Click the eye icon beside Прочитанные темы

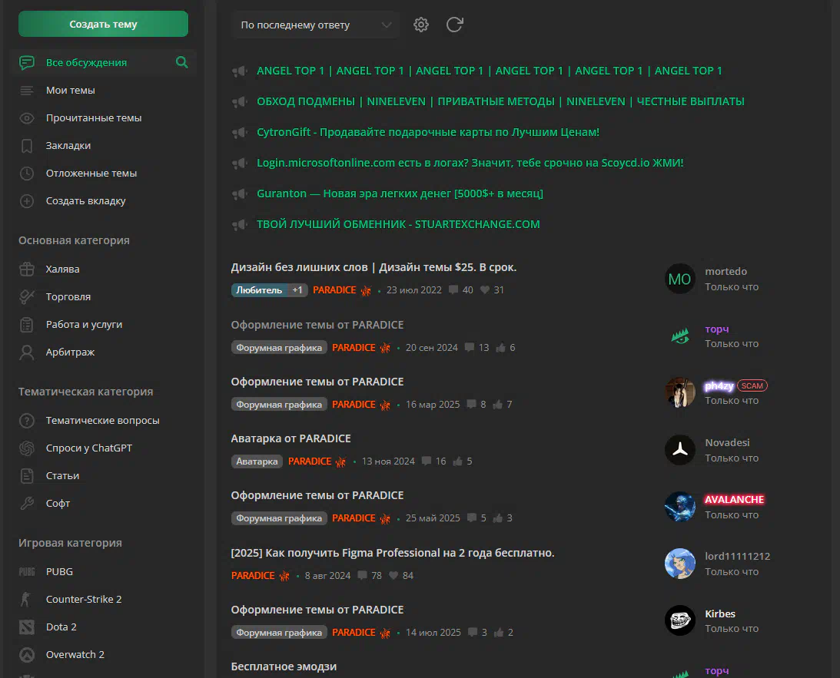coord(27,118)
